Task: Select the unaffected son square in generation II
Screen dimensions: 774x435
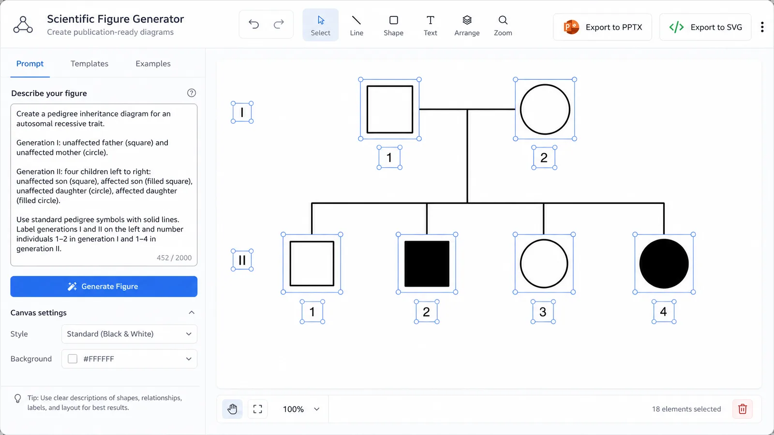Action: click(312, 263)
